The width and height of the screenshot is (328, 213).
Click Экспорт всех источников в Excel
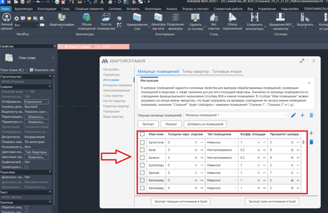[272, 201]
